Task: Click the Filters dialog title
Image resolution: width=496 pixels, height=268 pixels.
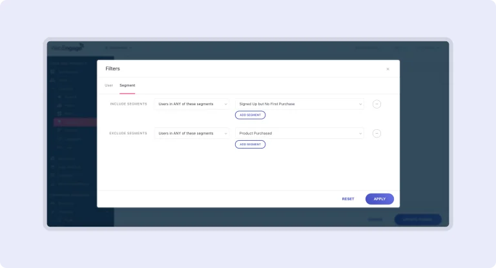Action: coord(112,68)
